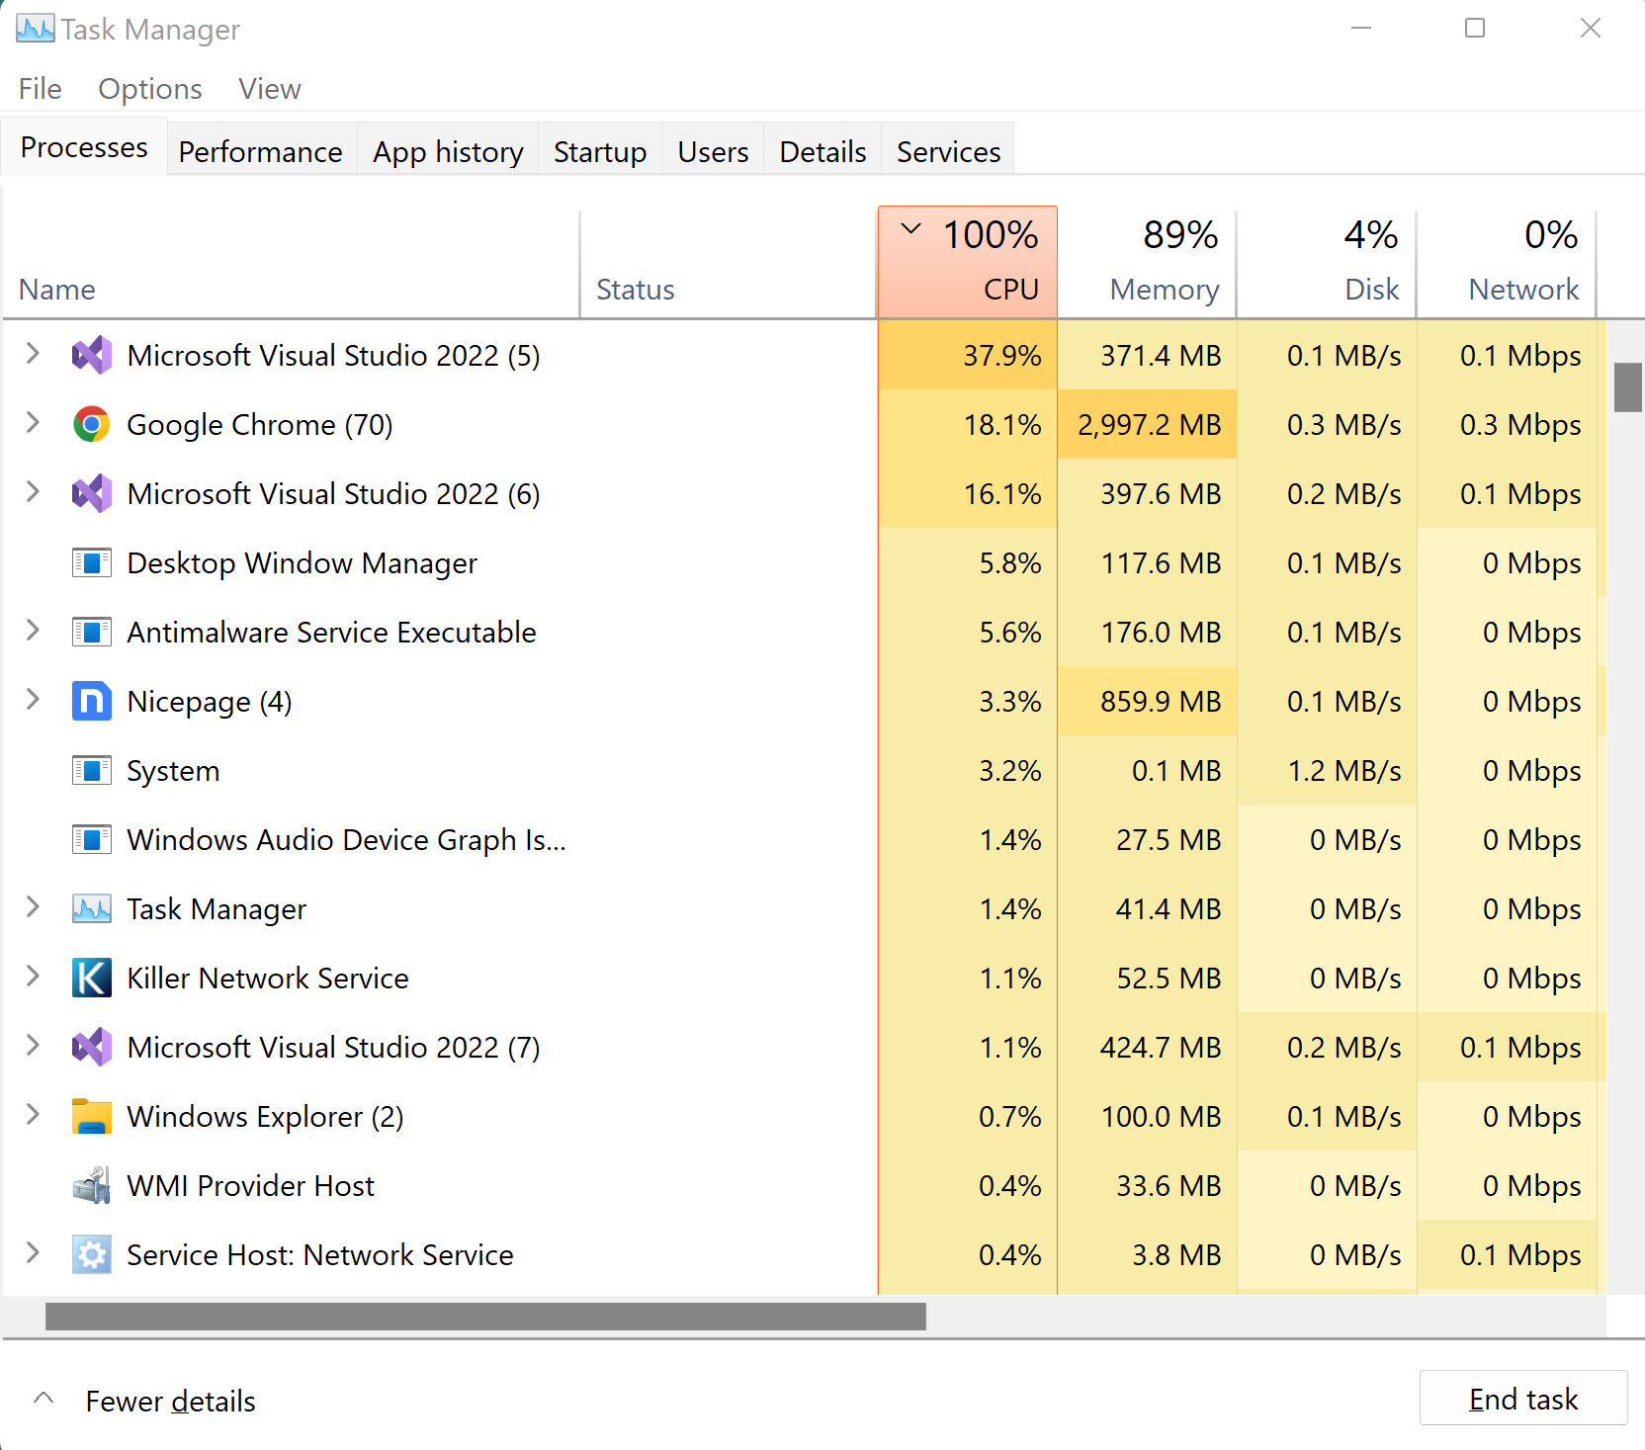Click the 859.9 MB memory cell
Screen dimensions: 1645x1450
(x=1148, y=701)
